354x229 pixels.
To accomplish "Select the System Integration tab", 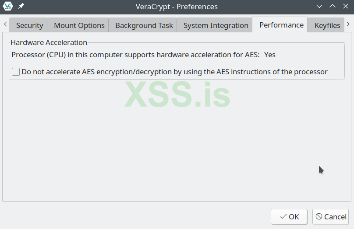I will click(216, 25).
